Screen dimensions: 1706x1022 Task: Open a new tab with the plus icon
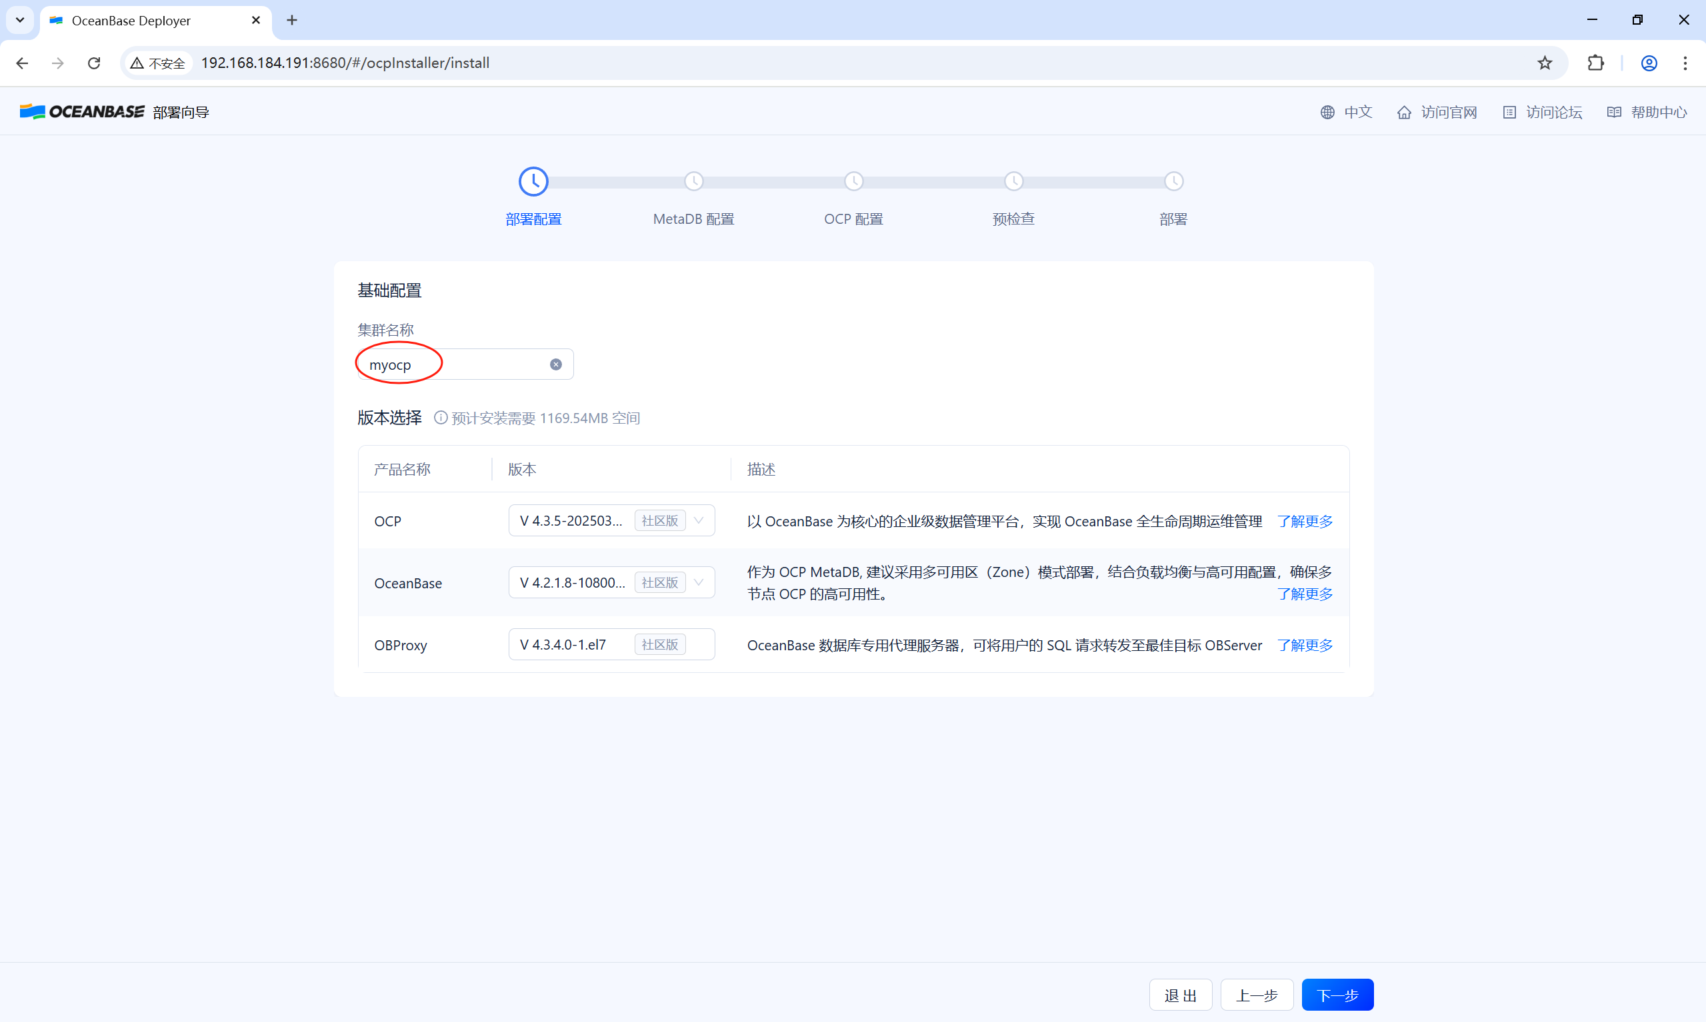click(292, 20)
